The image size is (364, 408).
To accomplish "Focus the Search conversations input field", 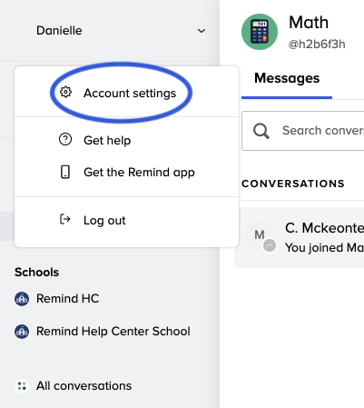I will [x=303, y=131].
